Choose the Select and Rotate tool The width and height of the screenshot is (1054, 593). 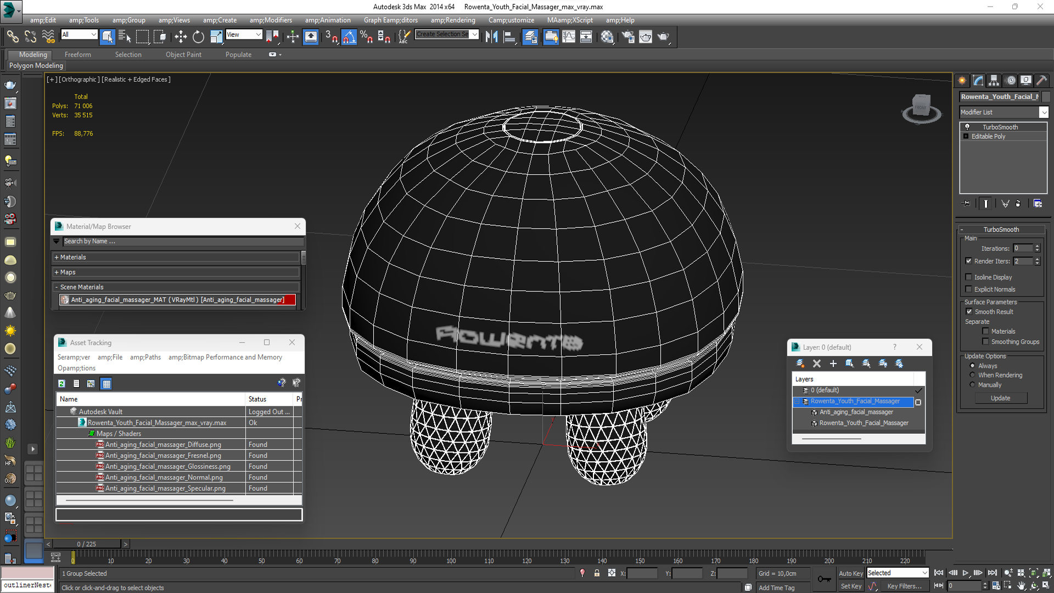pyautogui.click(x=198, y=37)
